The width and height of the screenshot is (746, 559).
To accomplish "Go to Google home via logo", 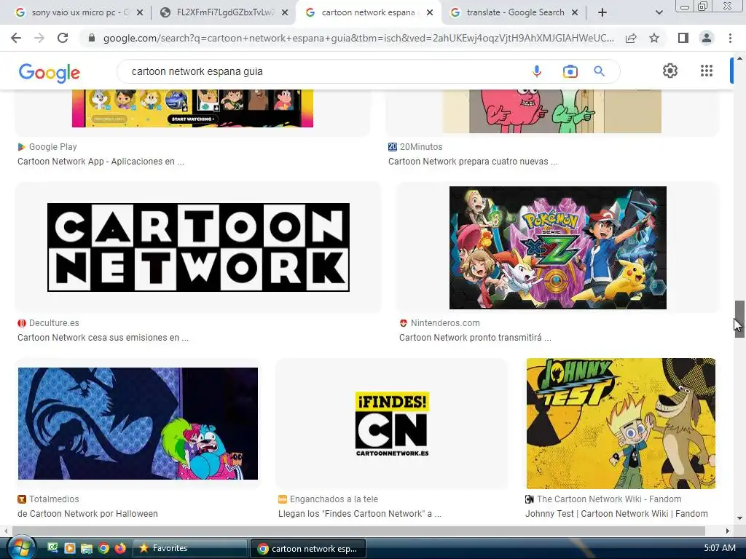I will click(50, 73).
